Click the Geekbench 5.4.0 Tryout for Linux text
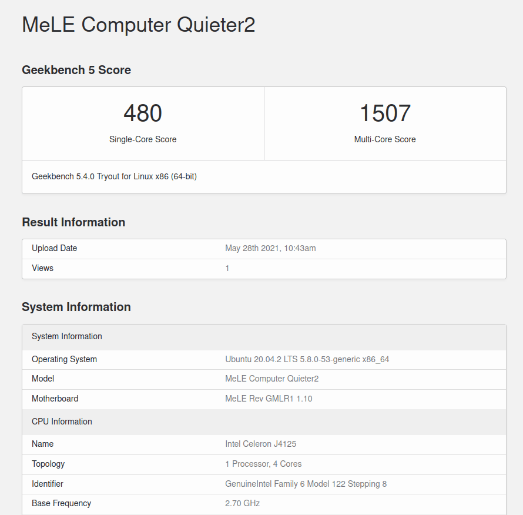This screenshot has height=515, width=523. [x=114, y=176]
